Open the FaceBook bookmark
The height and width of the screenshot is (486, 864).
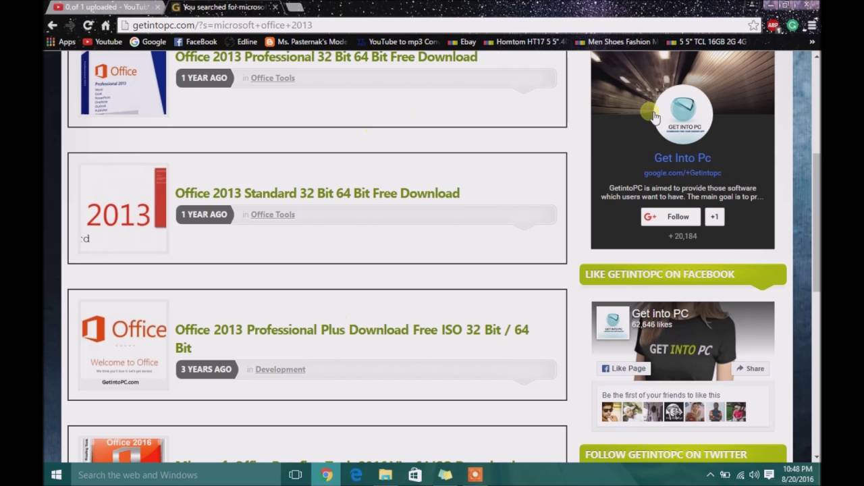click(195, 42)
